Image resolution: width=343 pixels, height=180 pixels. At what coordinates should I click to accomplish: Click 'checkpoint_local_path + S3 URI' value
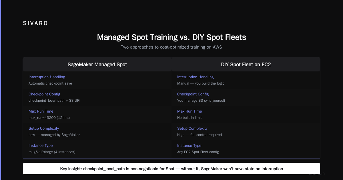[x=54, y=101]
